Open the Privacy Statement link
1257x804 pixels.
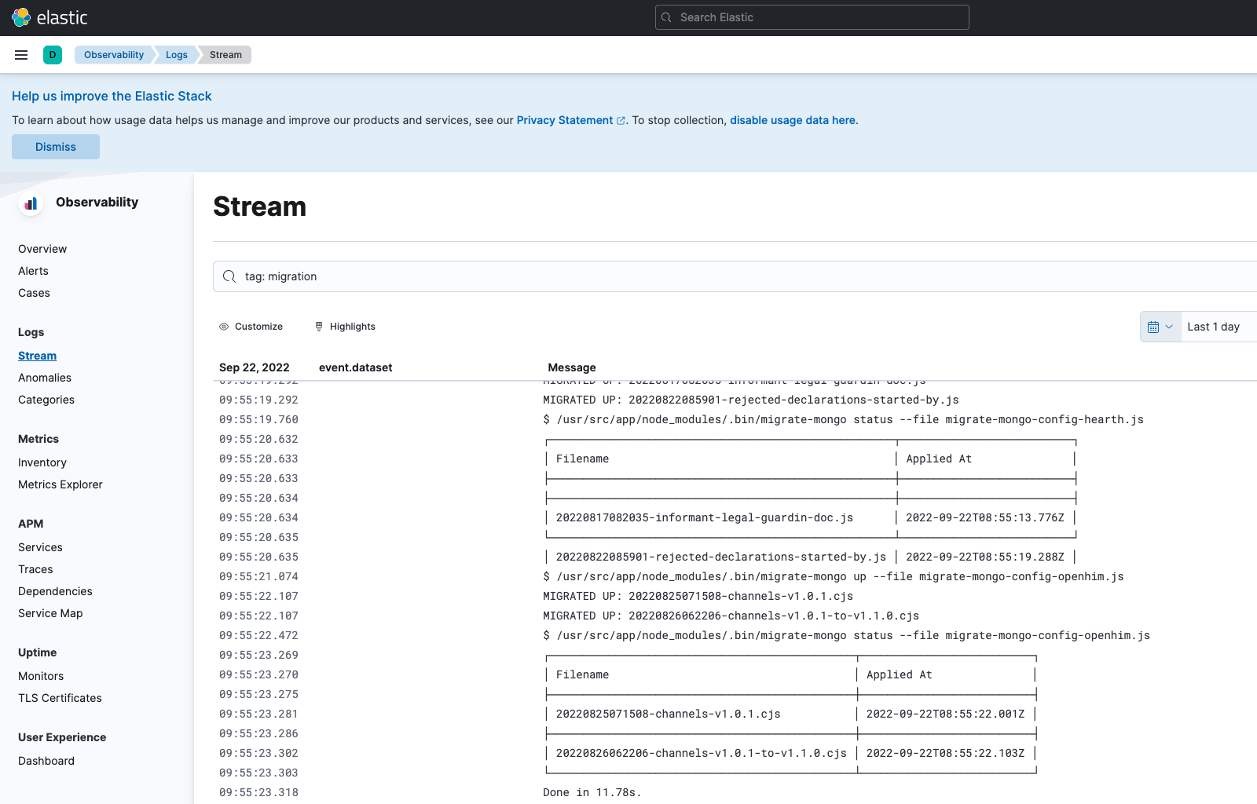[x=565, y=120]
